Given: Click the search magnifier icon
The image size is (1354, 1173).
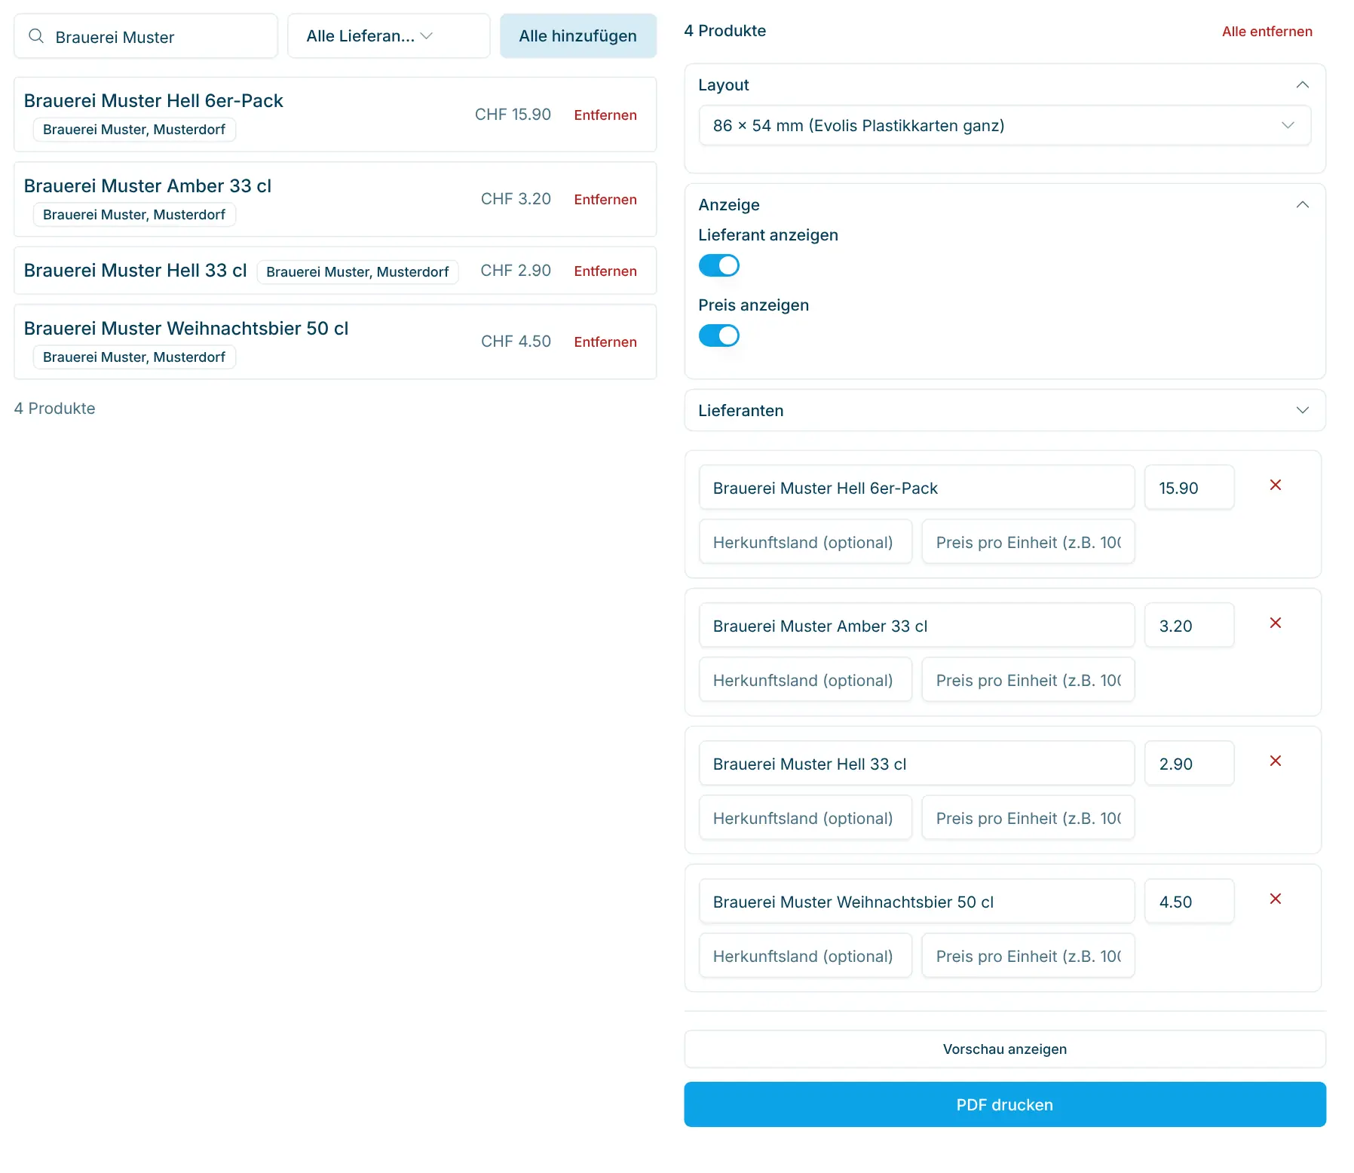Looking at the screenshot, I should coord(35,36).
